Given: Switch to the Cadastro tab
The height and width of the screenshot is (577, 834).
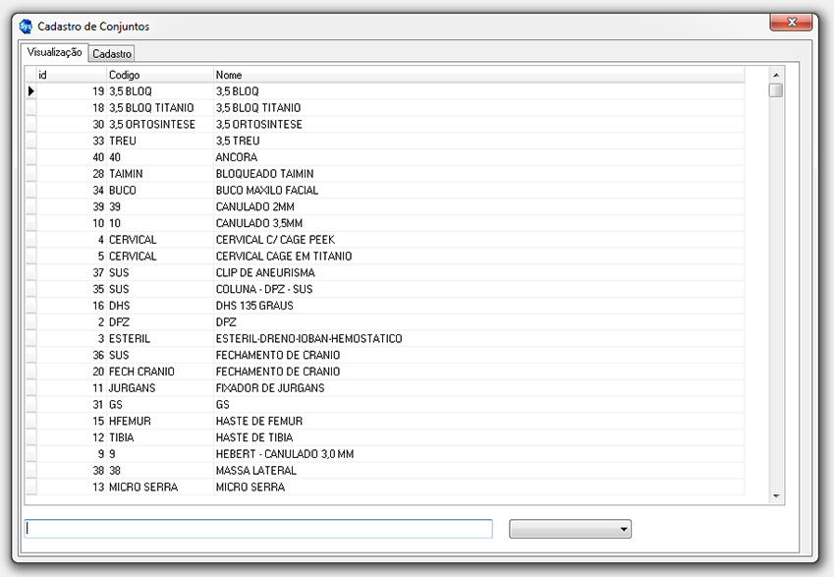Looking at the screenshot, I should [112, 54].
